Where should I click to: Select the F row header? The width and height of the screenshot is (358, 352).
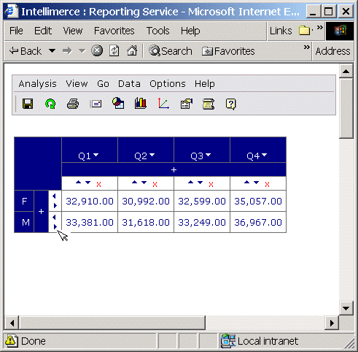[24, 201]
